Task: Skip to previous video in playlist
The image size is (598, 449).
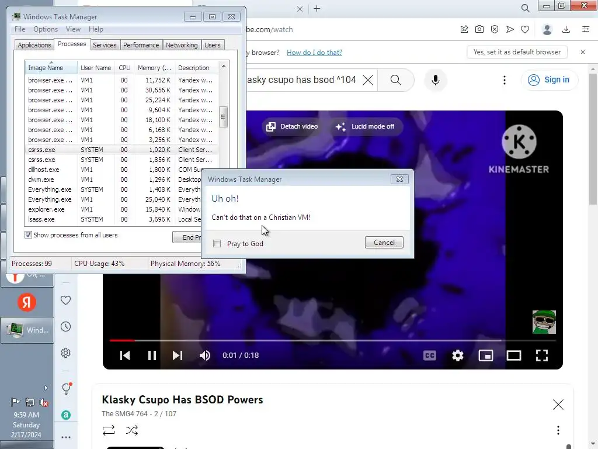Action: click(125, 355)
